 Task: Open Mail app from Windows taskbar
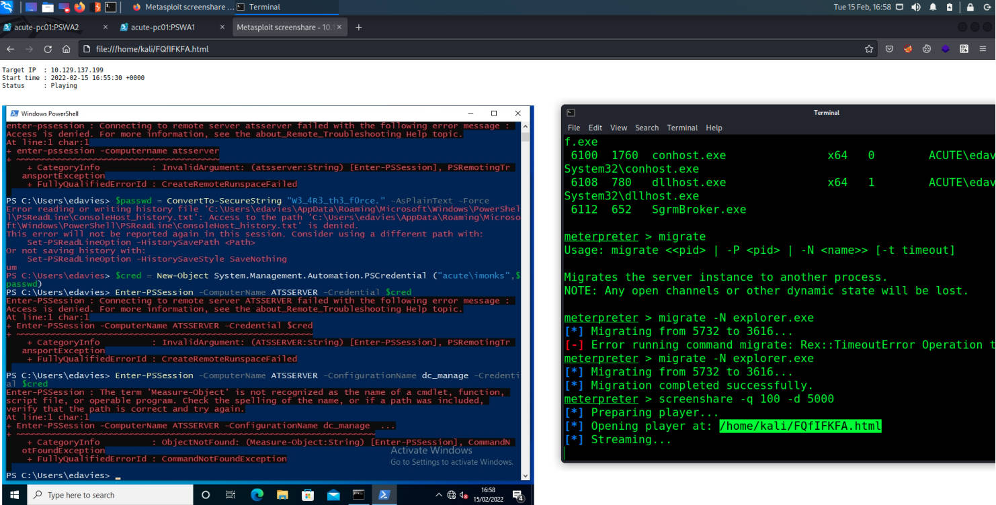pyautogui.click(x=333, y=495)
